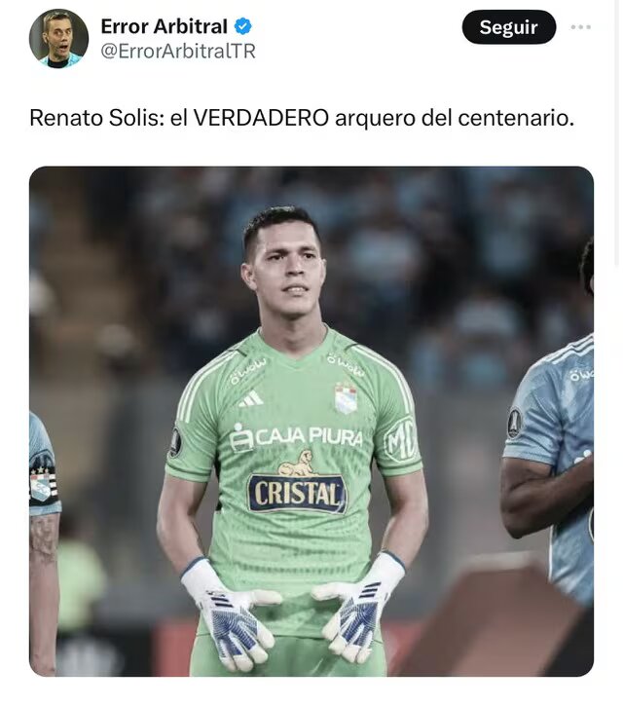The image size is (623, 705).
Task: Click the Seguir button
Action: click(x=508, y=27)
